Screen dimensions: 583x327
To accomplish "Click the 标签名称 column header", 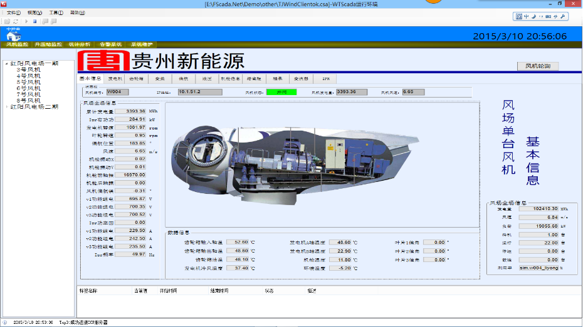I will [88, 291].
